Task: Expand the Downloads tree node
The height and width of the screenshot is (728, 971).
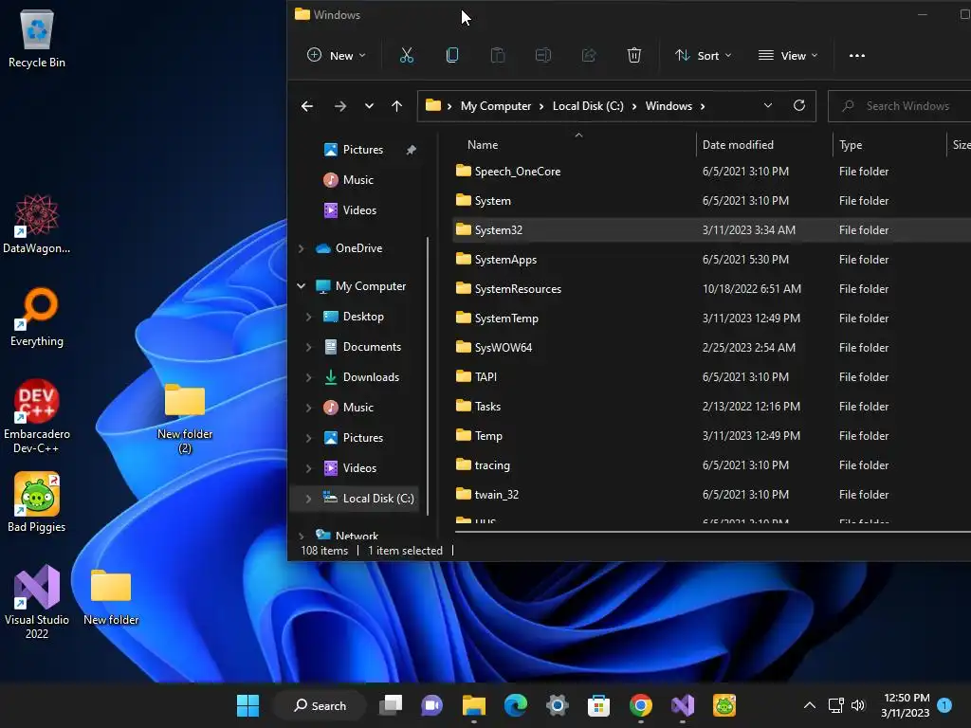Action: click(x=308, y=377)
